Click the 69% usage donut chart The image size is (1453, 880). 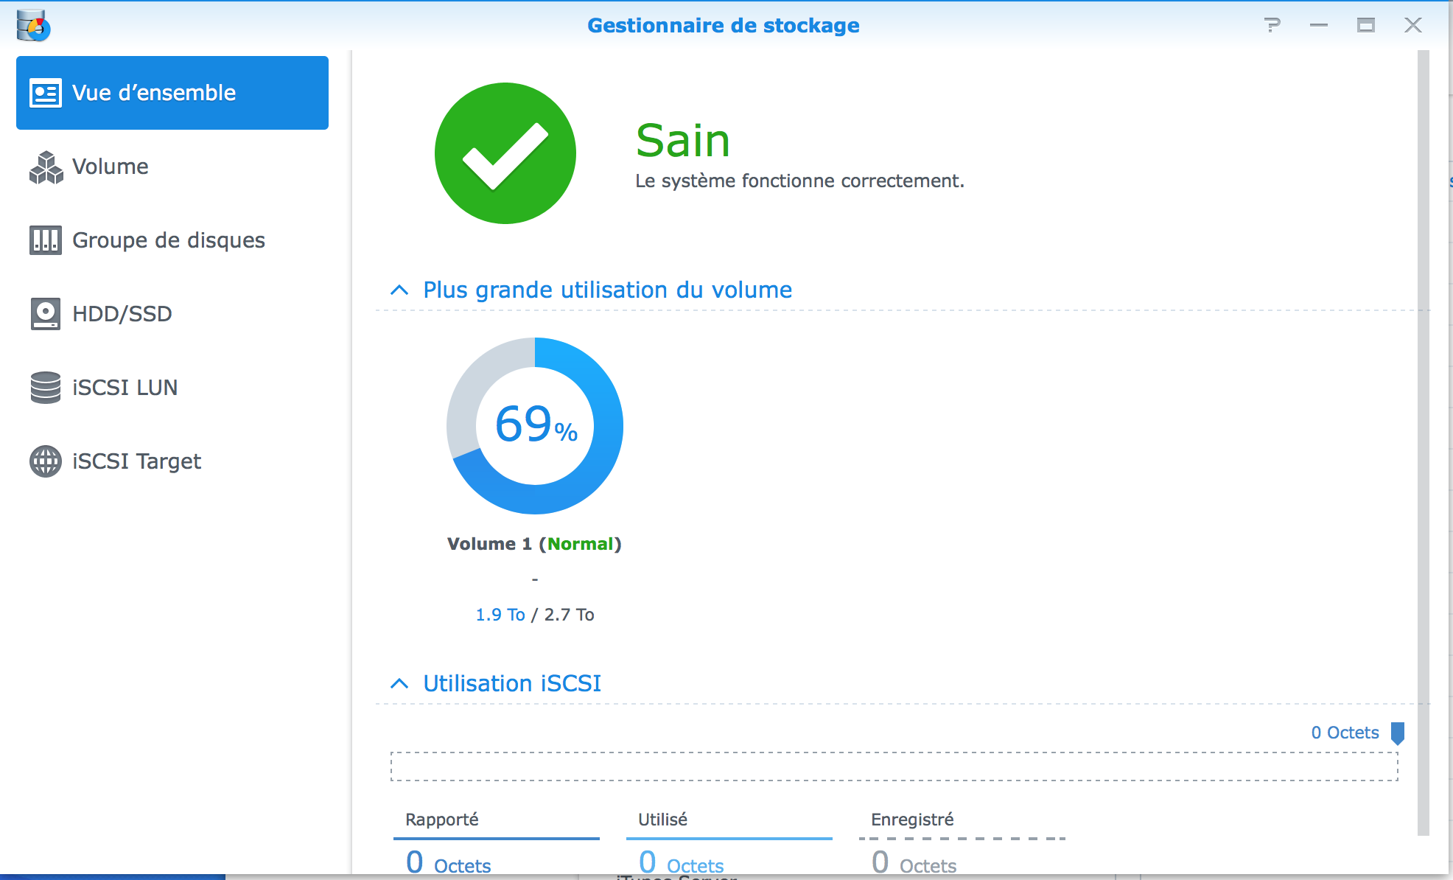[x=535, y=425]
